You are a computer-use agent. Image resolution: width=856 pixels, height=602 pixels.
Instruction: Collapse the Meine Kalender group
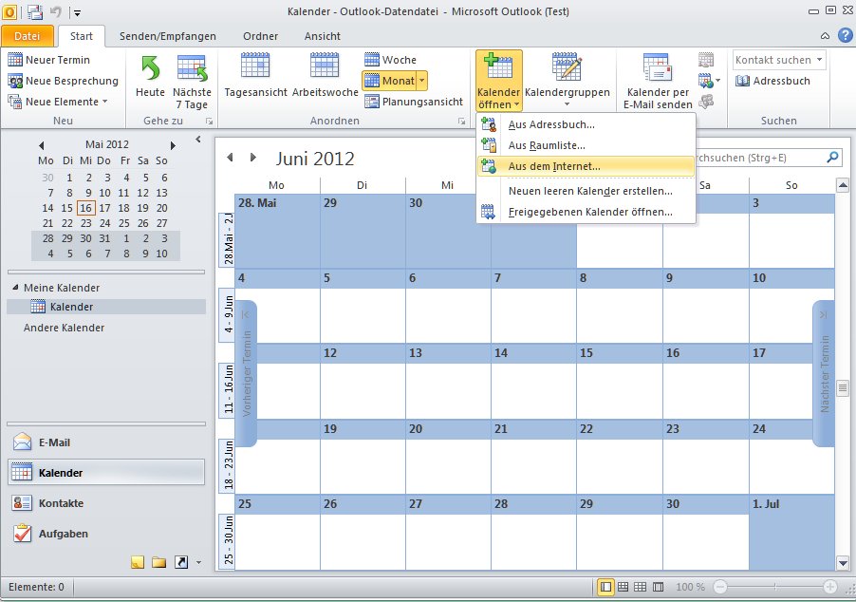point(15,288)
